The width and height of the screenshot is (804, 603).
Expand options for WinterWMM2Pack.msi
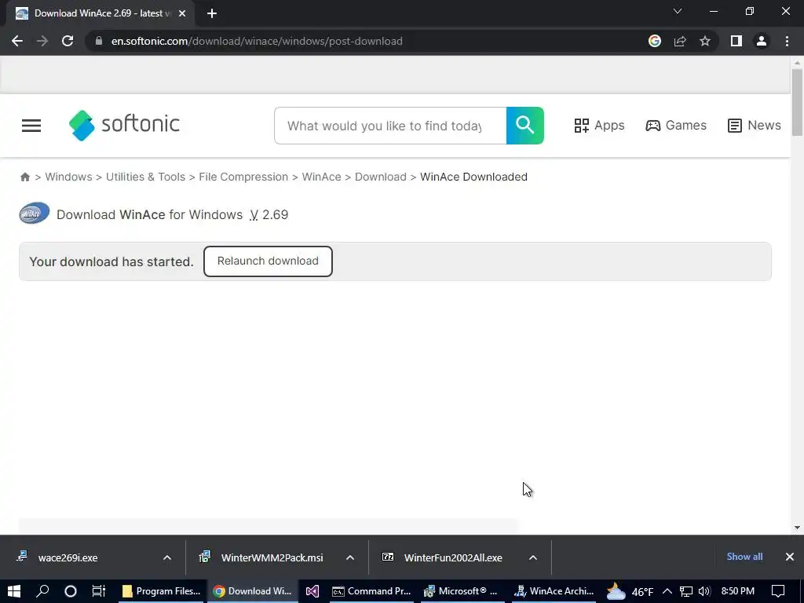tap(350, 557)
